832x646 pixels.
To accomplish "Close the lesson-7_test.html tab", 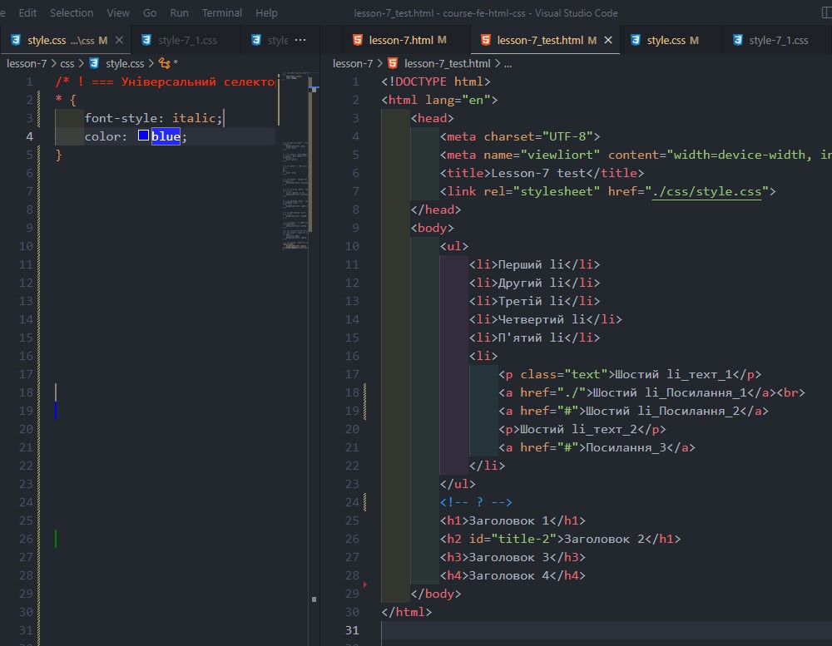I will 608,40.
